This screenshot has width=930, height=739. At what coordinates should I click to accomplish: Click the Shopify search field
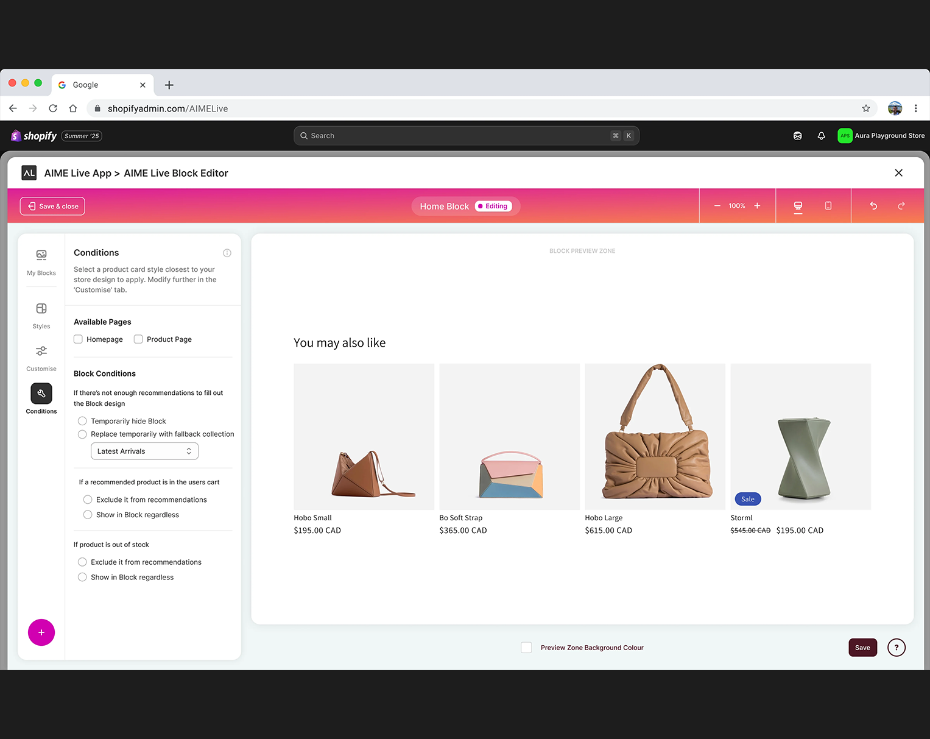tap(467, 136)
